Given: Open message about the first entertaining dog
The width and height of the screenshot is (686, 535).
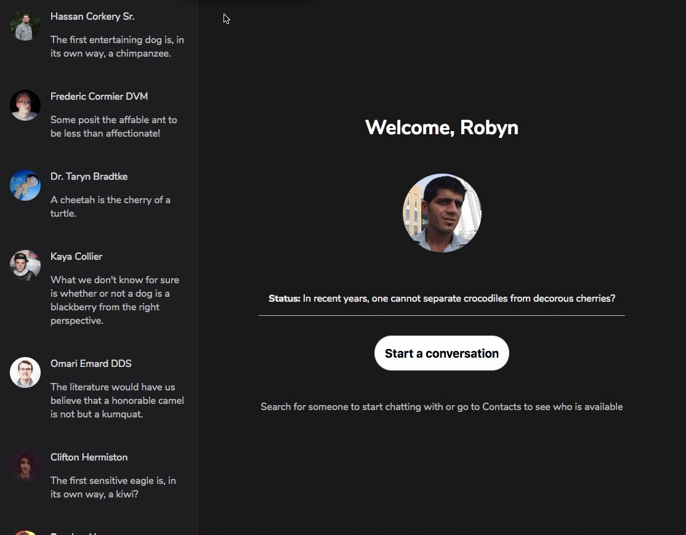Looking at the screenshot, I should pyautogui.click(x=117, y=46).
